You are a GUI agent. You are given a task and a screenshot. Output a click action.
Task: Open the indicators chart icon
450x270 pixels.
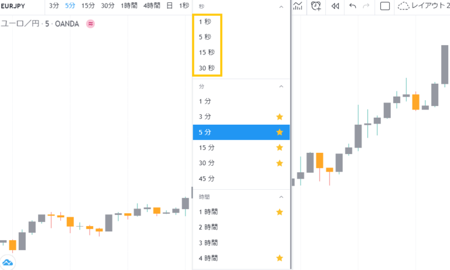click(298, 6)
